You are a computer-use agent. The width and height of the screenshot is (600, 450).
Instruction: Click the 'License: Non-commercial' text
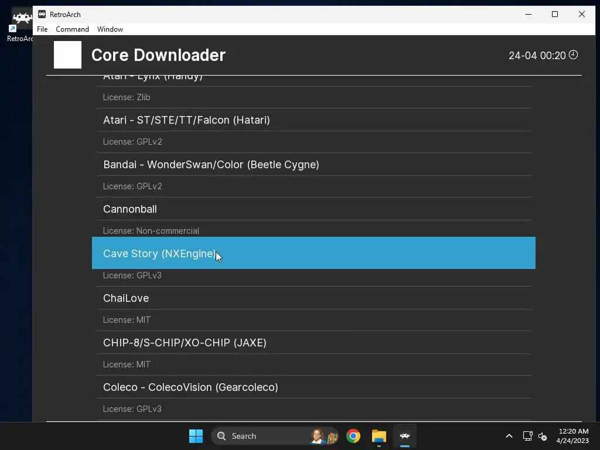[x=151, y=231]
